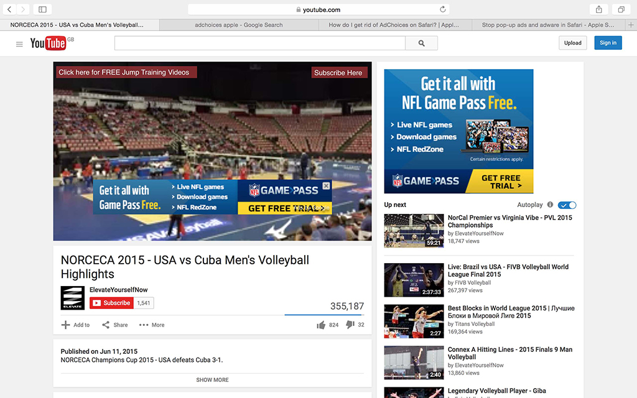Open Connex A Hitting Lines thumbnail
Image resolution: width=637 pixels, height=398 pixels.
(414, 363)
